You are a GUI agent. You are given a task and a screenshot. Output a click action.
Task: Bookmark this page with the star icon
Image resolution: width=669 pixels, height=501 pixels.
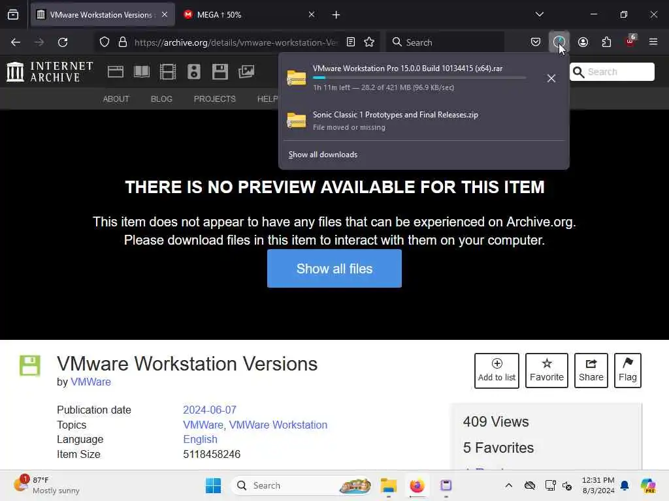coord(369,42)
